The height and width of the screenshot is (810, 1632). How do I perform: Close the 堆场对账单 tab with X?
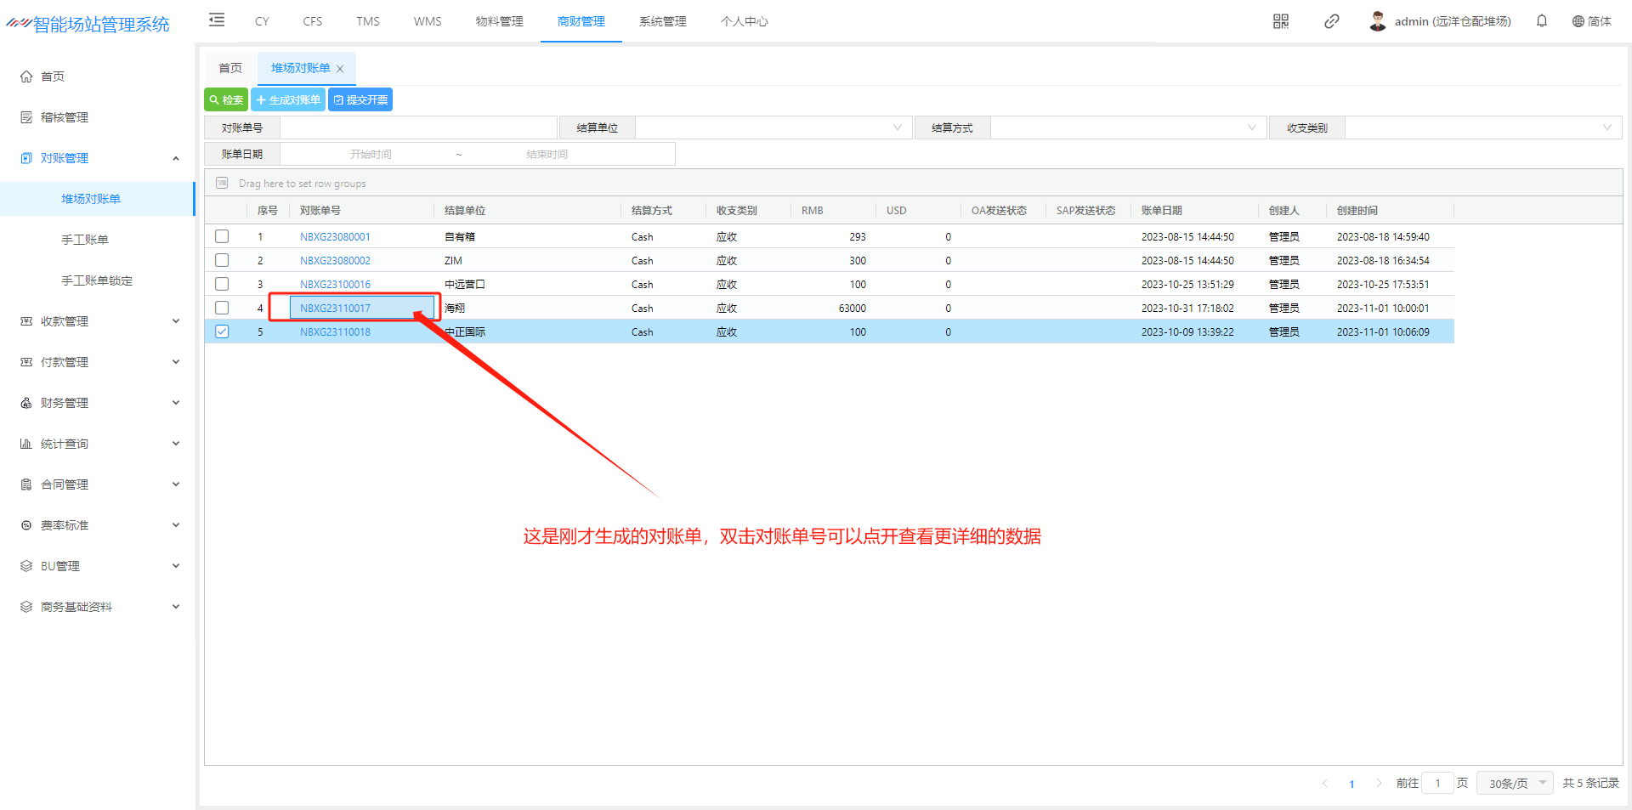340,69
